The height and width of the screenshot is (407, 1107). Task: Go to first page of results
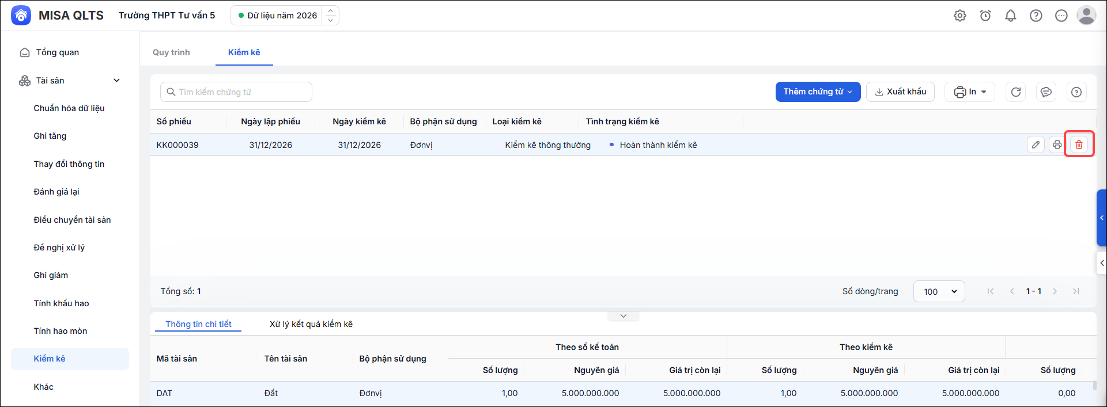(991, 291)
